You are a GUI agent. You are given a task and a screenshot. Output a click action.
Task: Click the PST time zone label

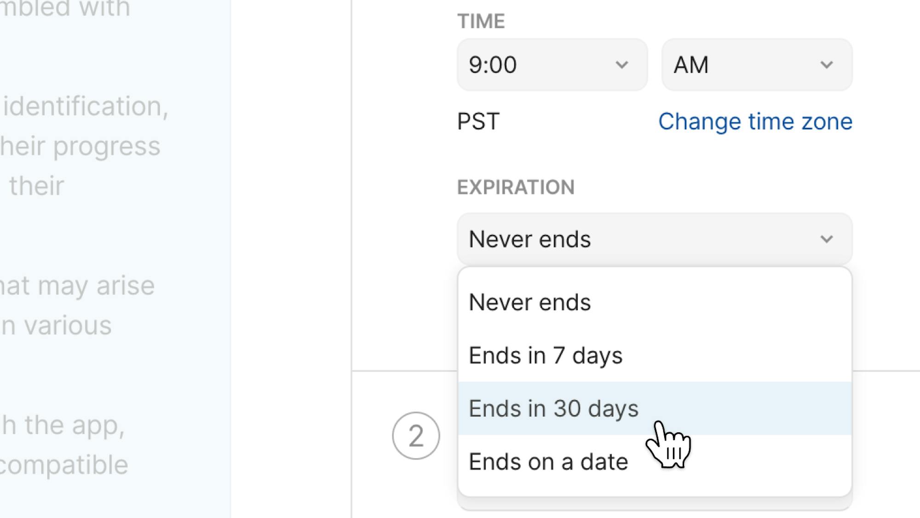point(478,122)
